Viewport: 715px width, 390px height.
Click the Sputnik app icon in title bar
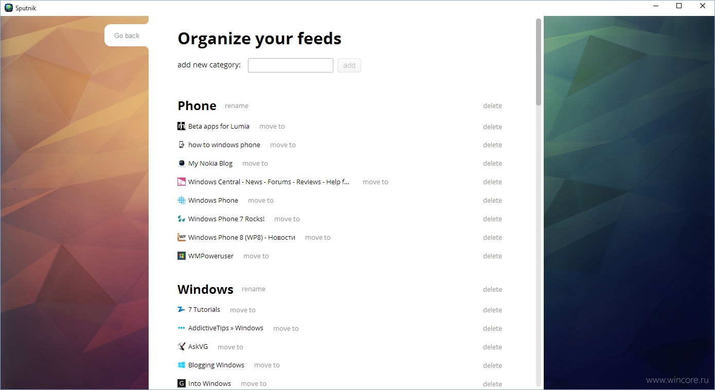click(x=8, y=8)
